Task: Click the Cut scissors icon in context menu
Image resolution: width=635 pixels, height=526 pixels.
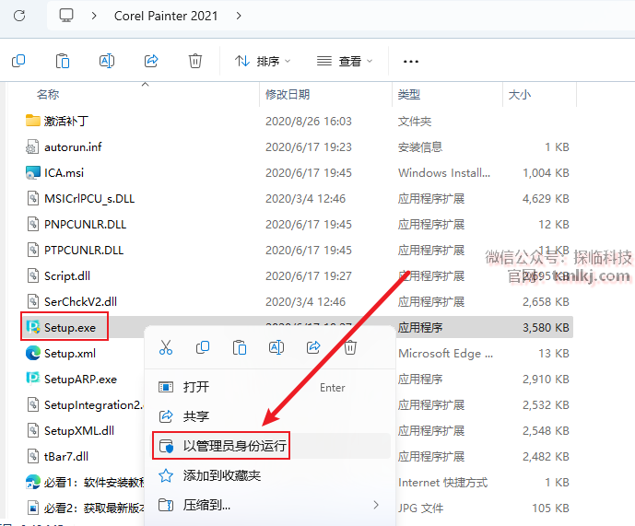Action: point(166,347)
